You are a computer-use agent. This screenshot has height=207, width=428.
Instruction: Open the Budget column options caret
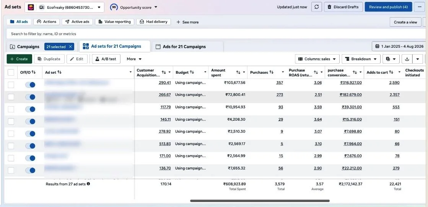[205, 72]
